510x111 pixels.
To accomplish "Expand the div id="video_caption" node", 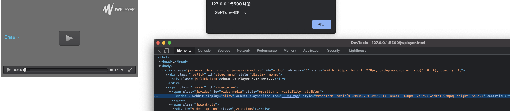I will (x=173, y=109).
